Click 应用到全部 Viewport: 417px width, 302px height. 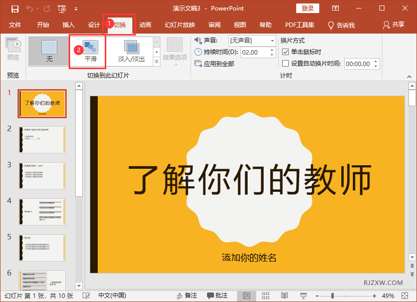(215, 64)
